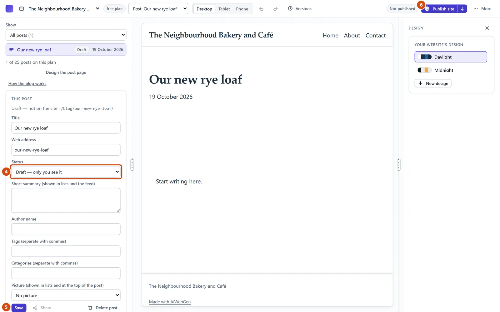Switch to Phone preview

tap(242, 9)
